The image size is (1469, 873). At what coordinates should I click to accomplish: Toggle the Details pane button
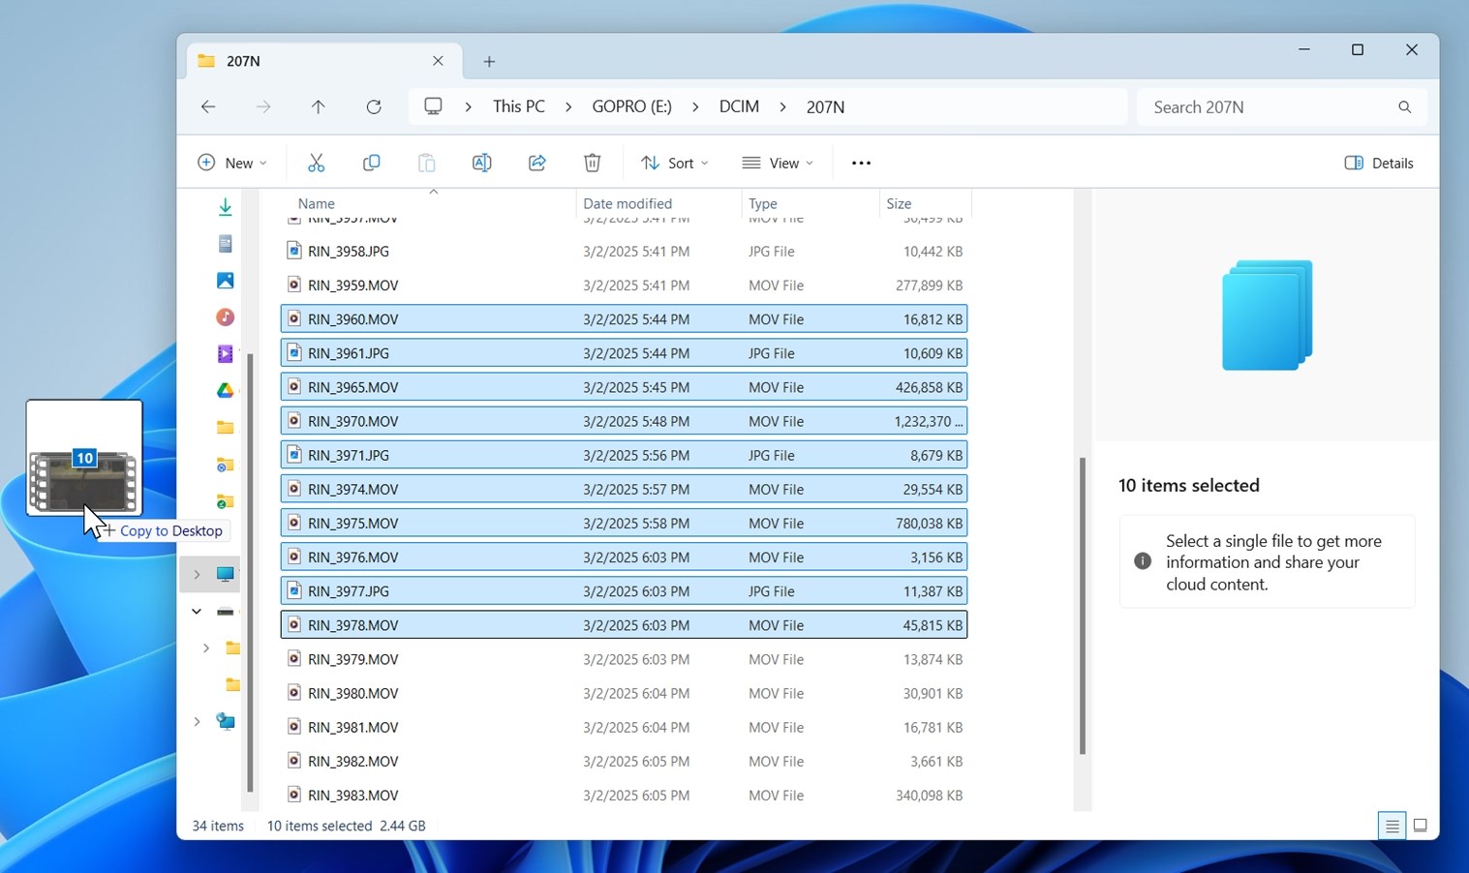click(x=1379, y=163)
